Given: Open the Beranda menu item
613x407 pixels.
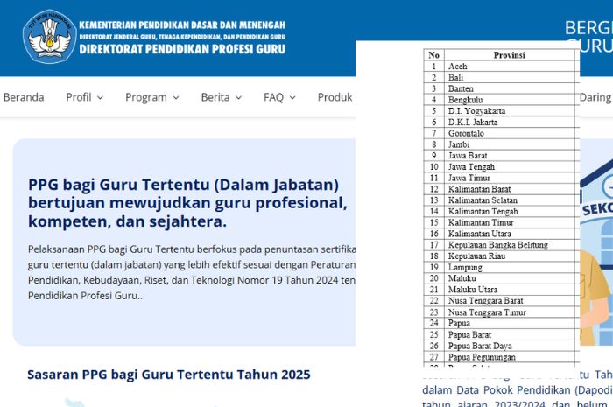Looking at the screenshot, I should (x=24, y=97).
